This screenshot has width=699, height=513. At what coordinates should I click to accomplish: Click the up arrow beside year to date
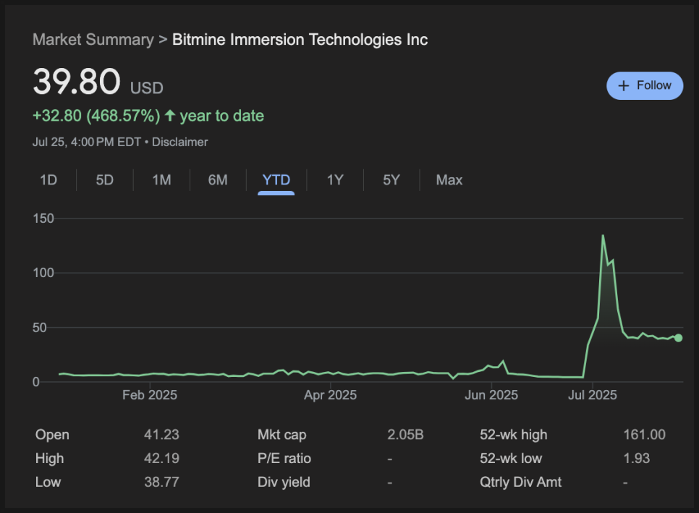(170, 116)
